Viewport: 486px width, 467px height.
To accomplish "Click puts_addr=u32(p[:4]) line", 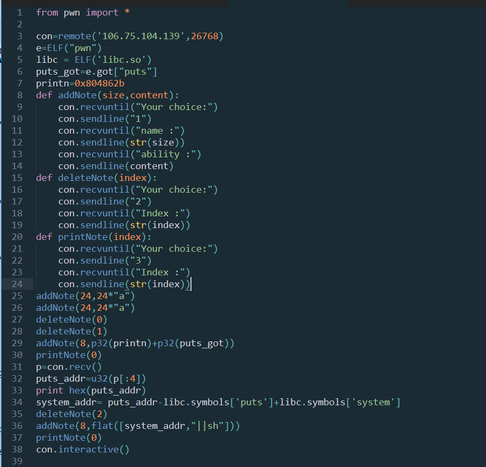I will pyautogui.click(x=91, y=378).
